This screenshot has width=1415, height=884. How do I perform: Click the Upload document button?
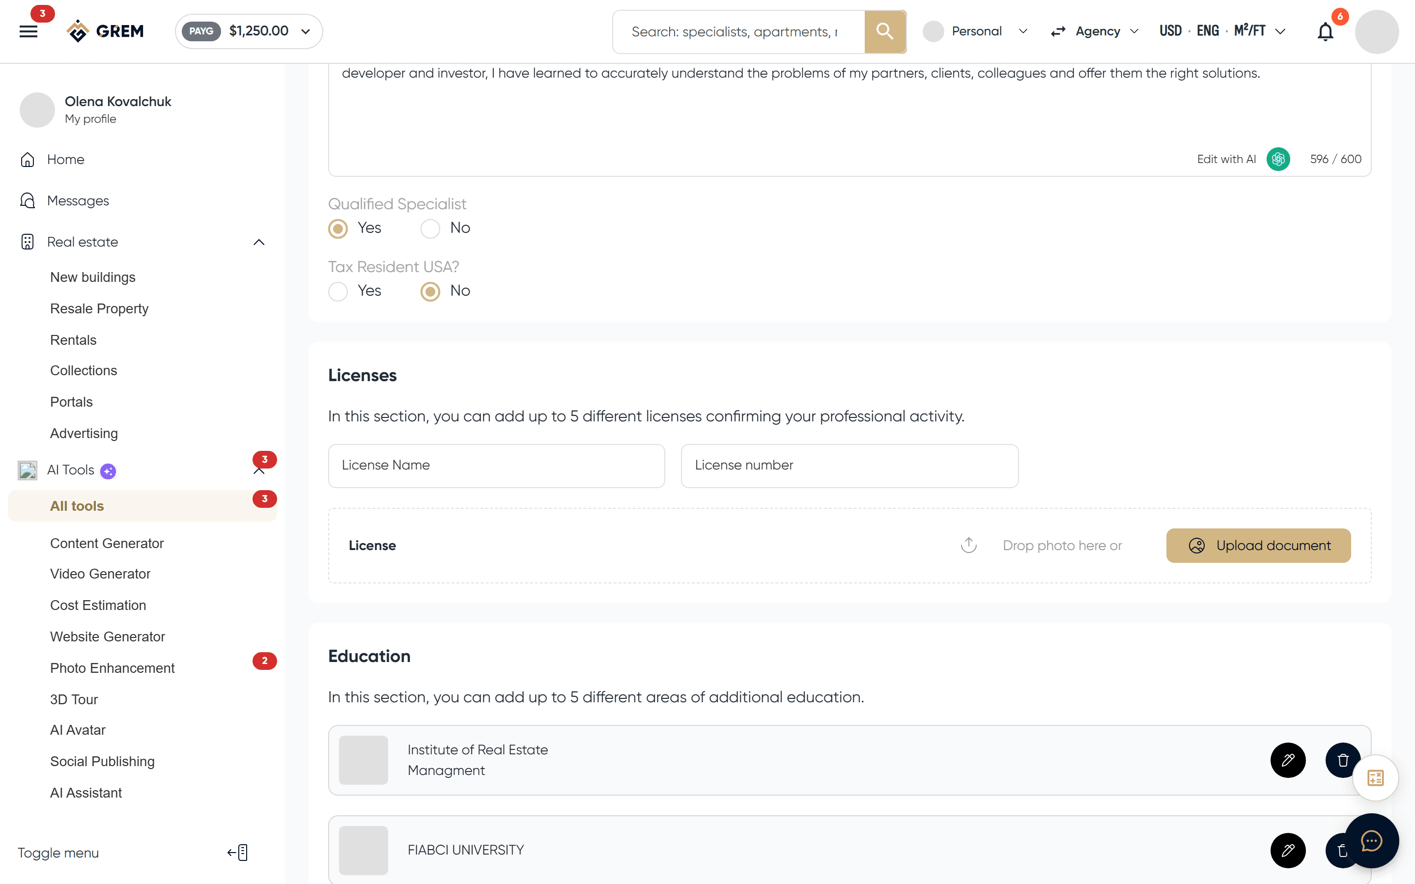point(1258,546)
